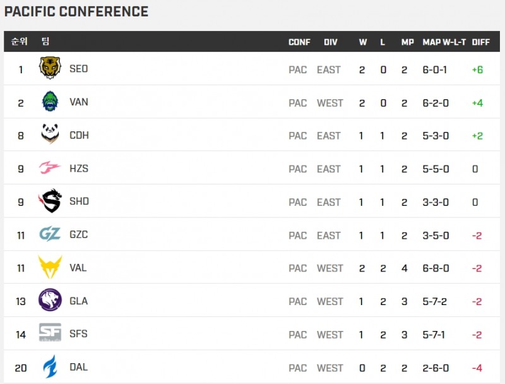
Task: Sort standings by DIV column header
Action: [330, 42]
